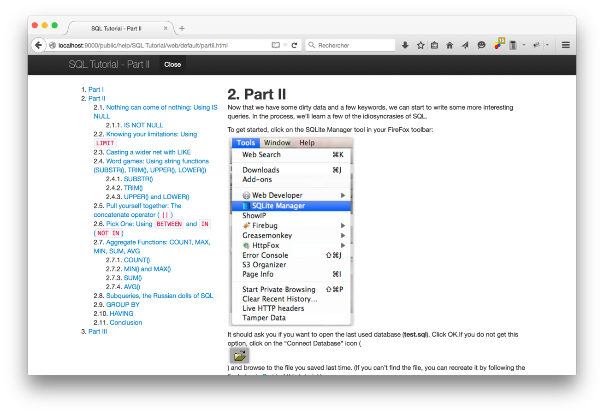Jump to the TRIM() subsection
The image size is (604, 415).
pos(133,188)
